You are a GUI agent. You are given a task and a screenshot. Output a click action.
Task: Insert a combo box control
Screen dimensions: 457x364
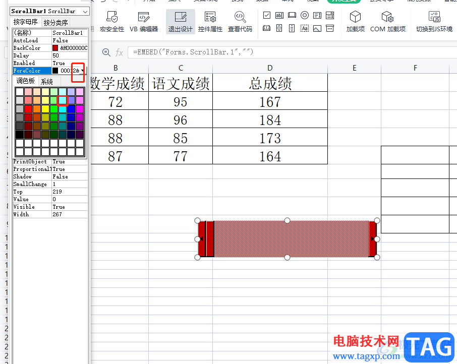[330, 15]
